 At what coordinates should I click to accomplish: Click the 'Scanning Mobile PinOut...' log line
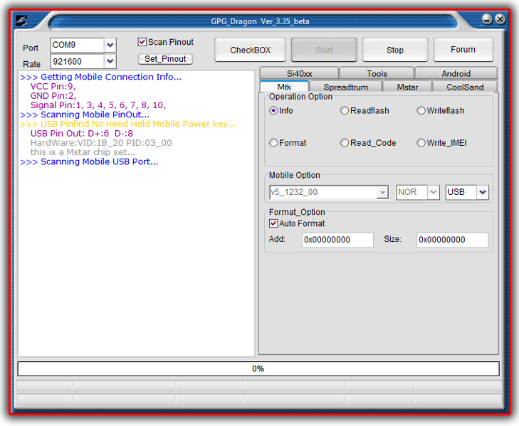tap(85, 115)
